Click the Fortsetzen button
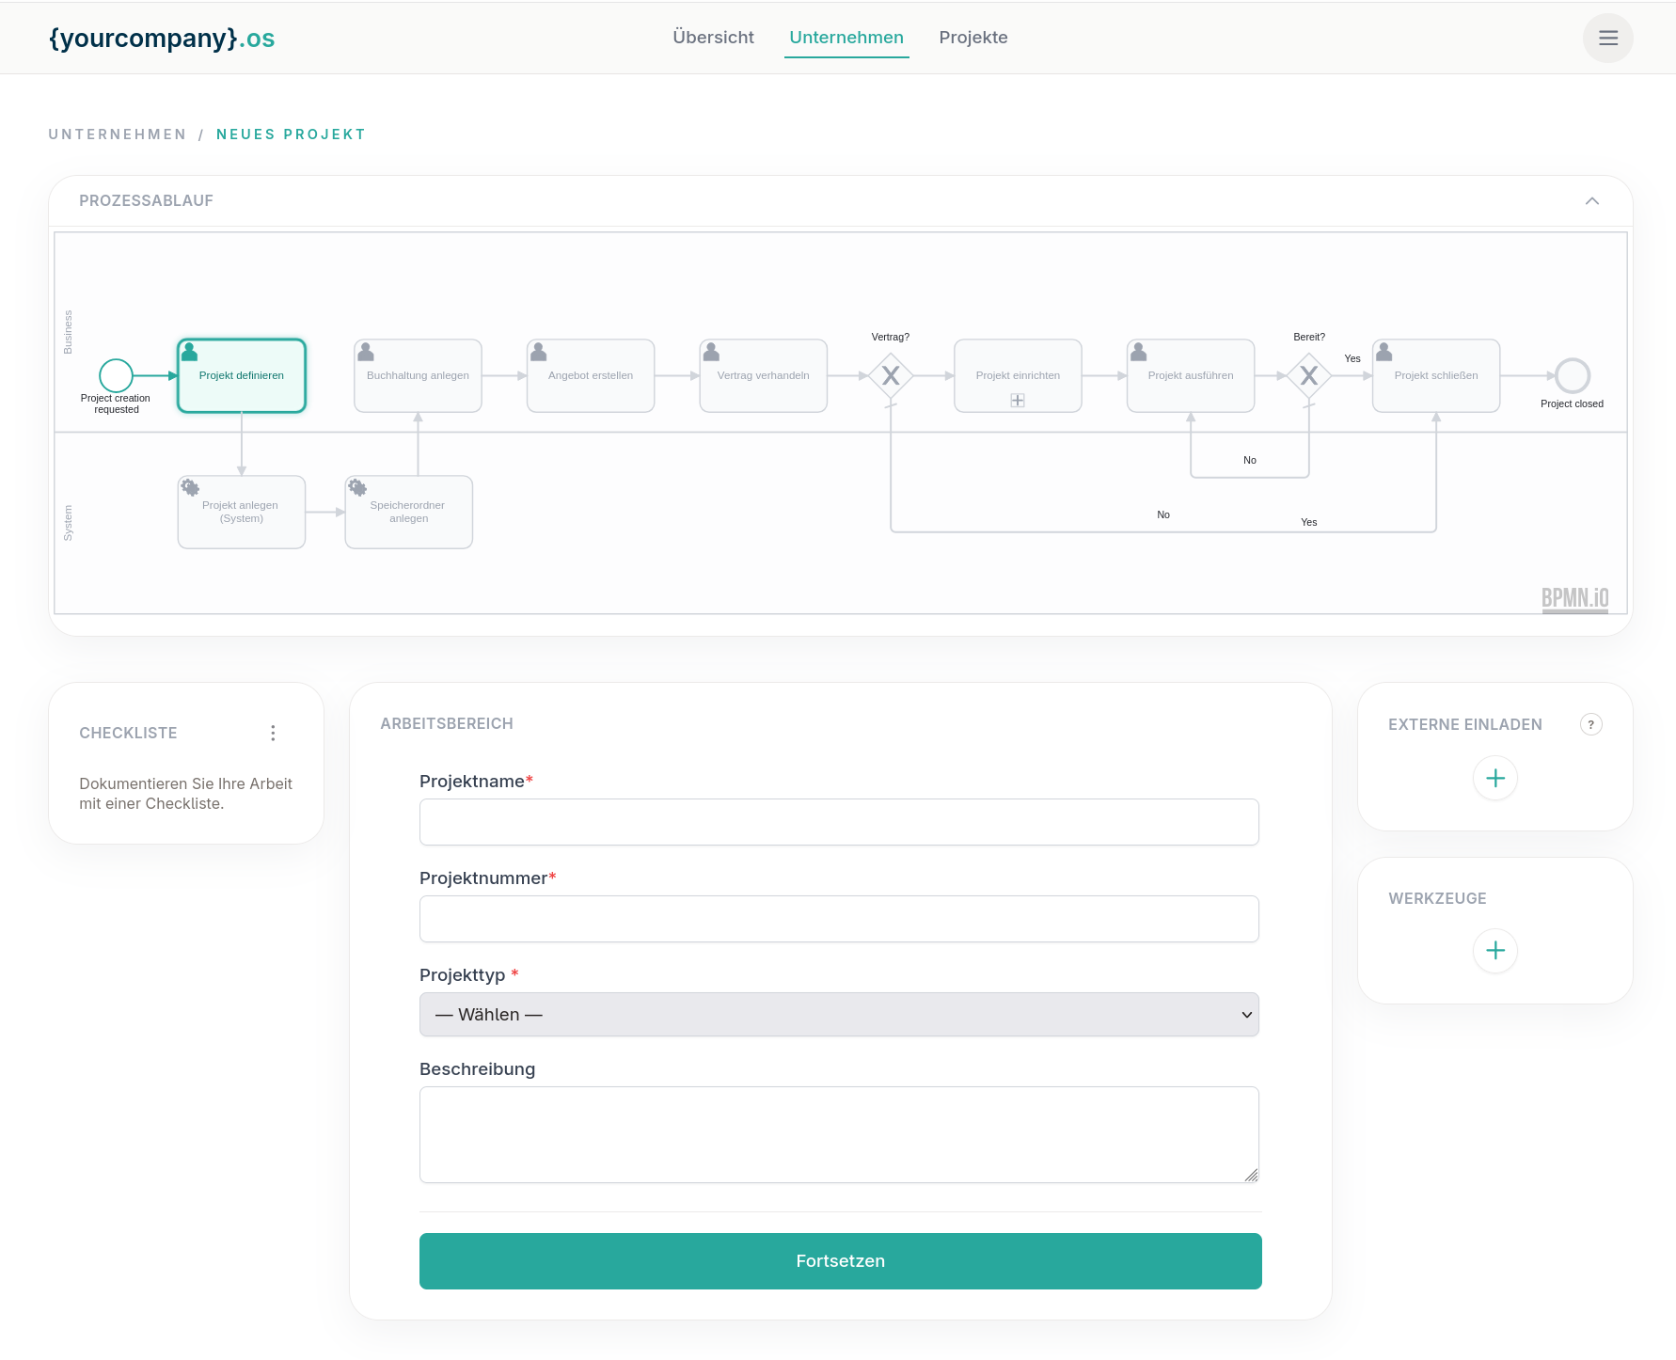Screen dimensions: 1676x1360 pyautogui.click(x=840, y=1261)
